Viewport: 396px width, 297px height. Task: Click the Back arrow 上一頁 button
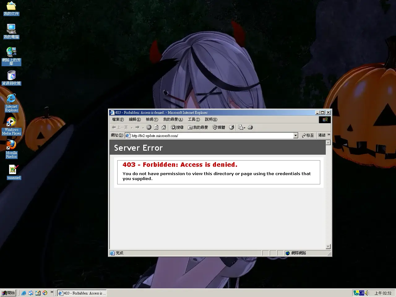[x=120, y=127]
